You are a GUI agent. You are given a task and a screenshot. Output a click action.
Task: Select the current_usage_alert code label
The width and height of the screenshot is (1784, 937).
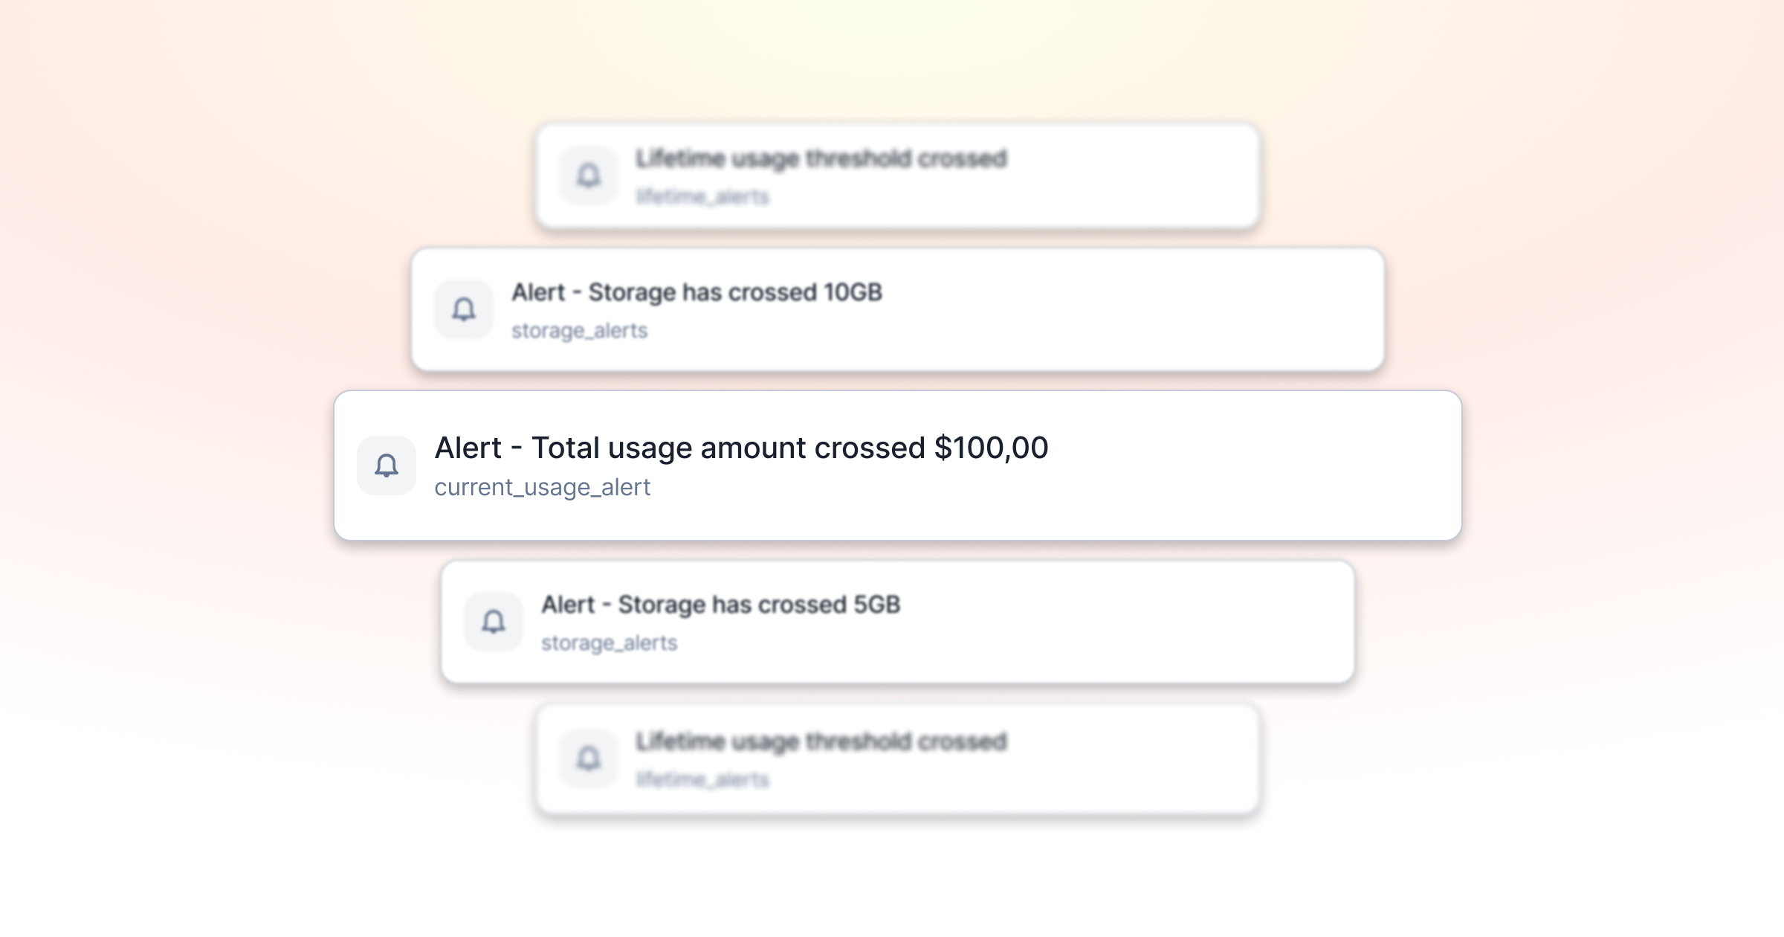click(x=542, y=488)
